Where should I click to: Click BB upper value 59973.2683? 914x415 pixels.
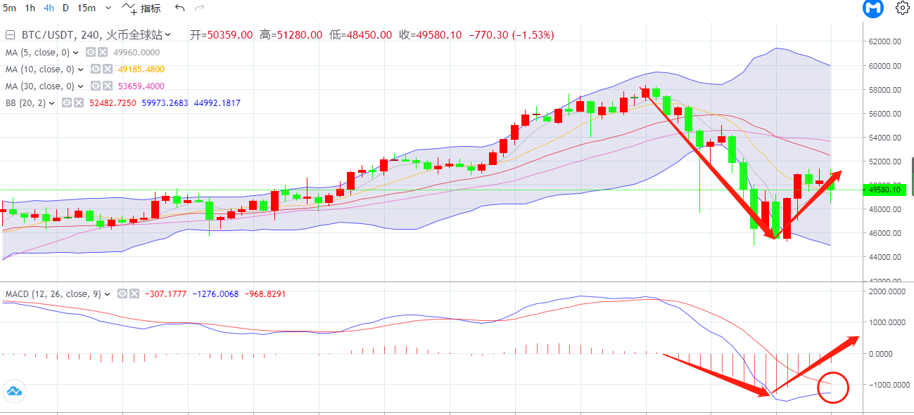165,103
